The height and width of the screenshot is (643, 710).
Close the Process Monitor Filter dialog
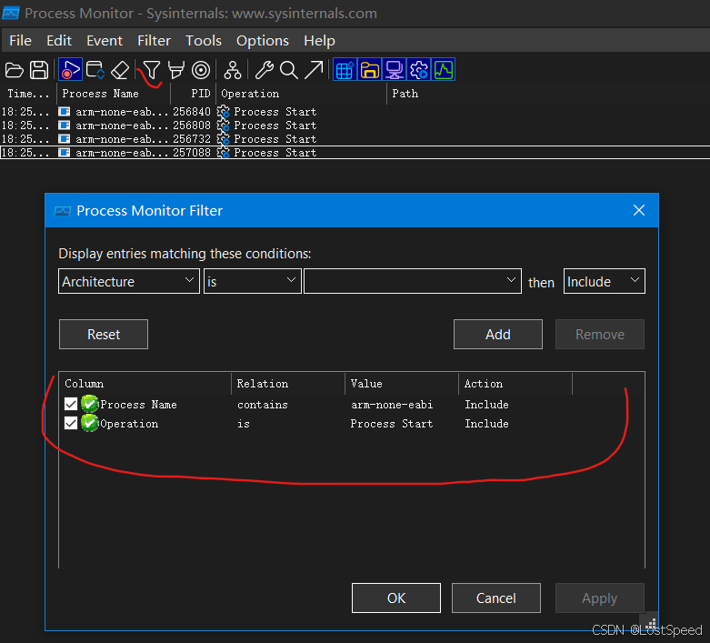point(638,210)
